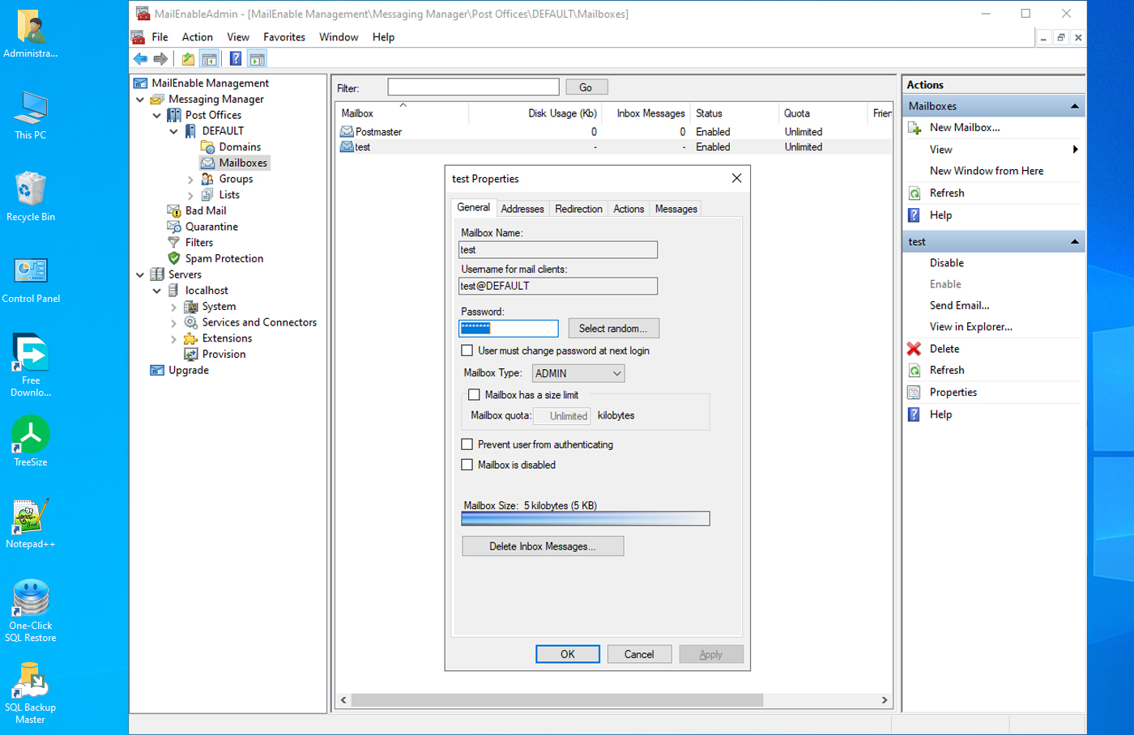Click the Properties icon in Actions pane
The height and width of the screenshot is (735, 1134).
click(x=914, y=393)
